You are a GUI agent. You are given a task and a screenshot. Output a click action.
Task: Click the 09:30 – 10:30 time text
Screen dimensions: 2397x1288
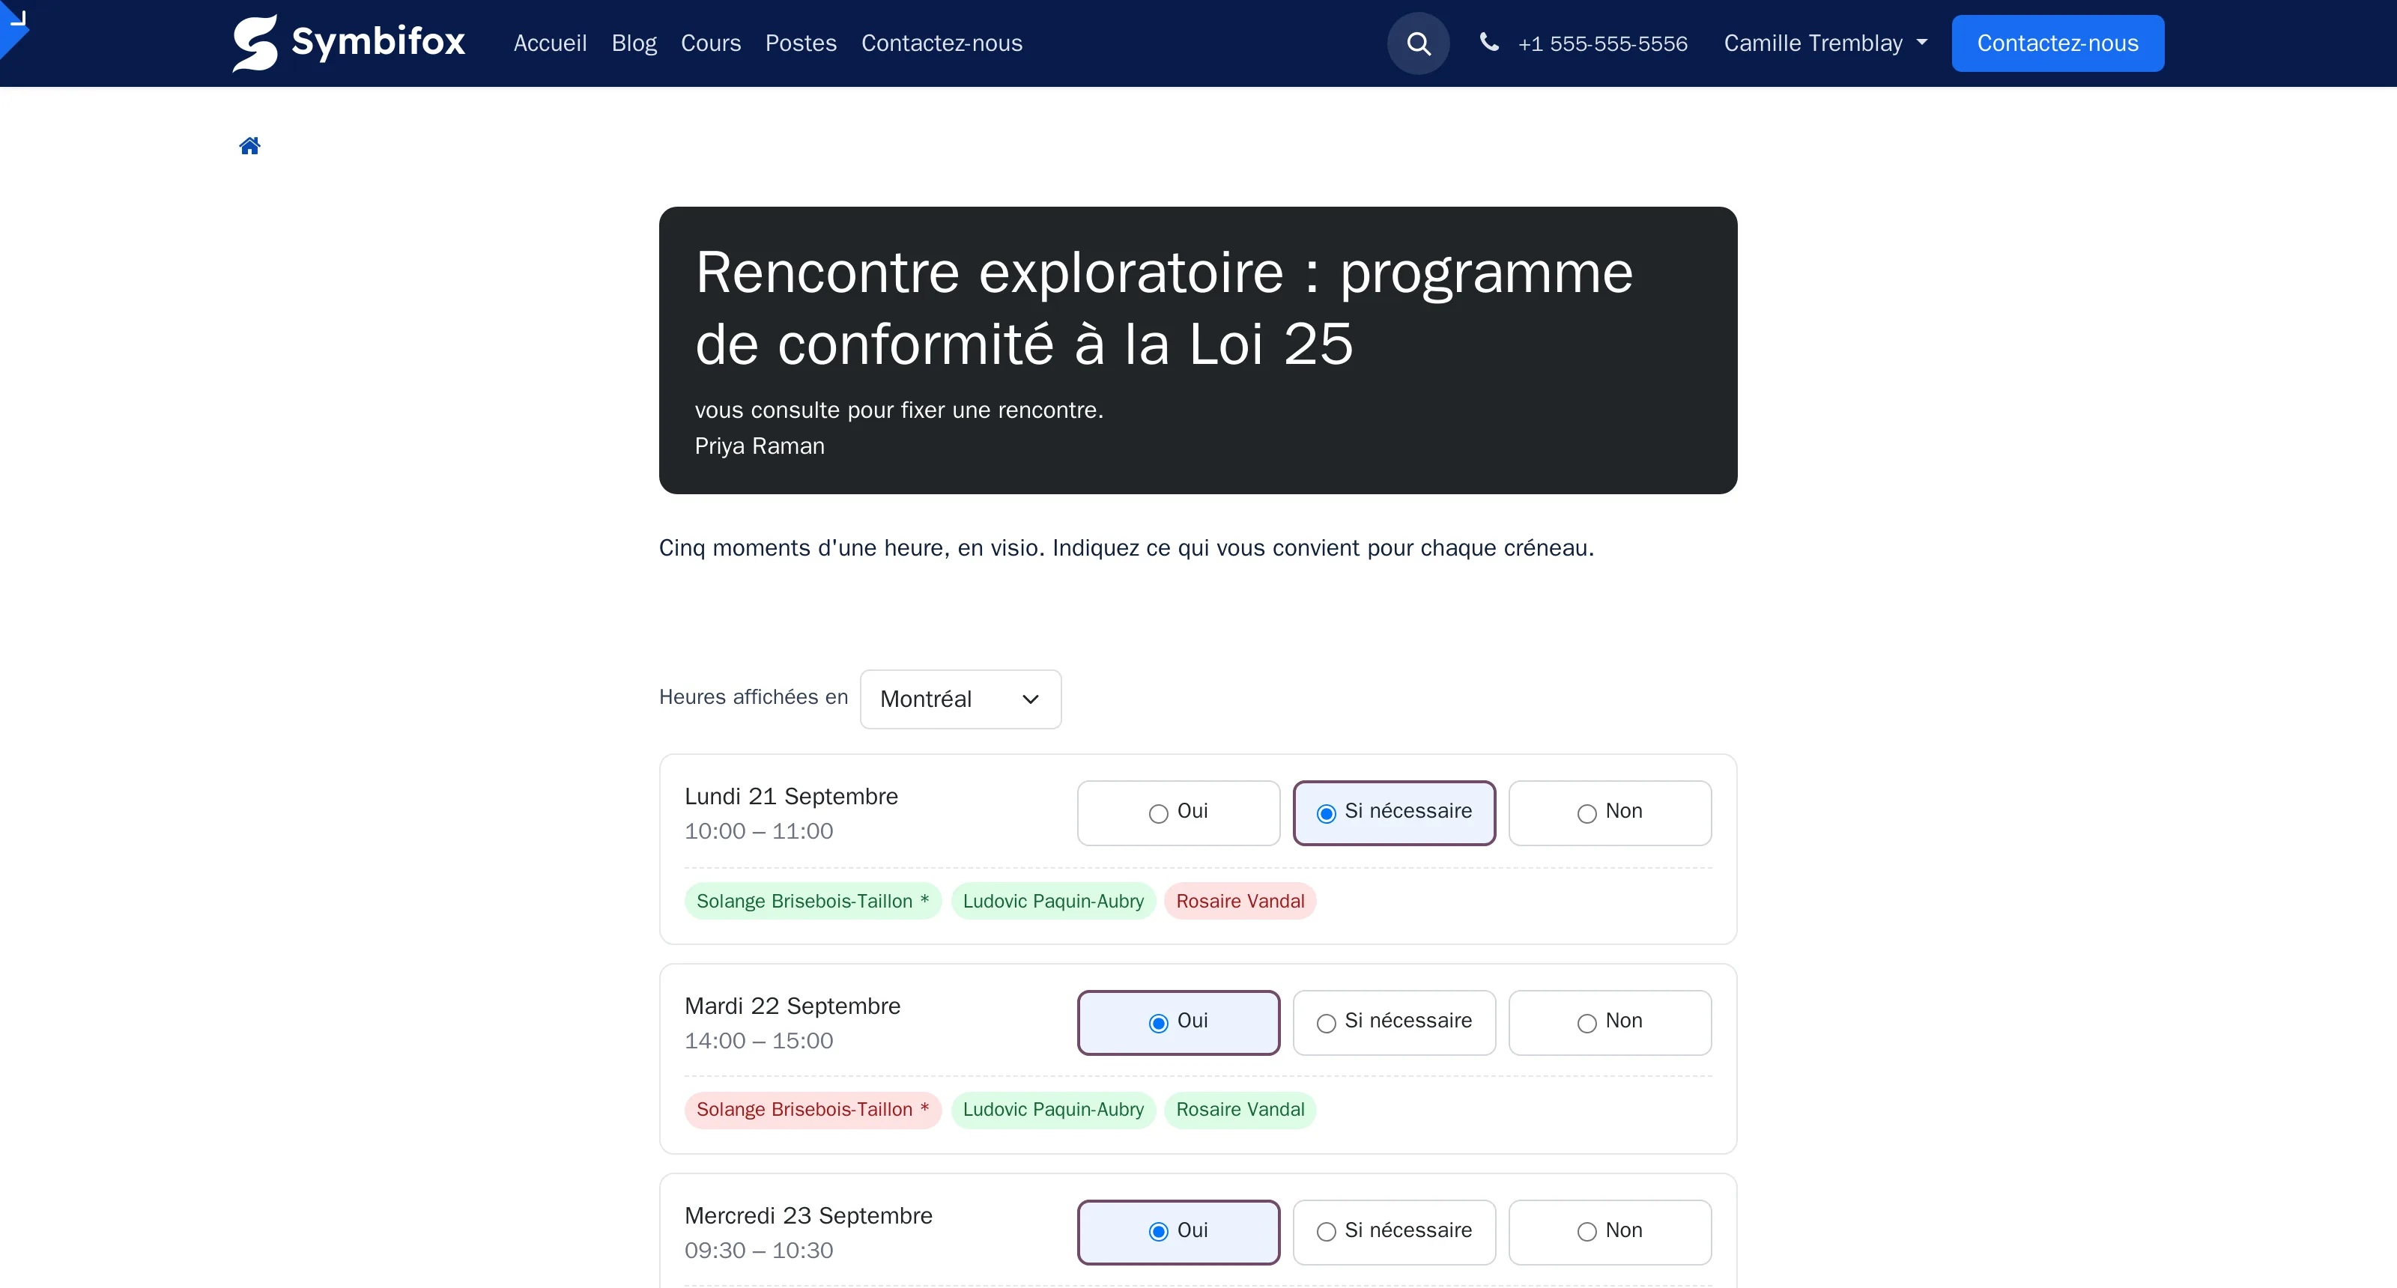[x=758, y=1251]
